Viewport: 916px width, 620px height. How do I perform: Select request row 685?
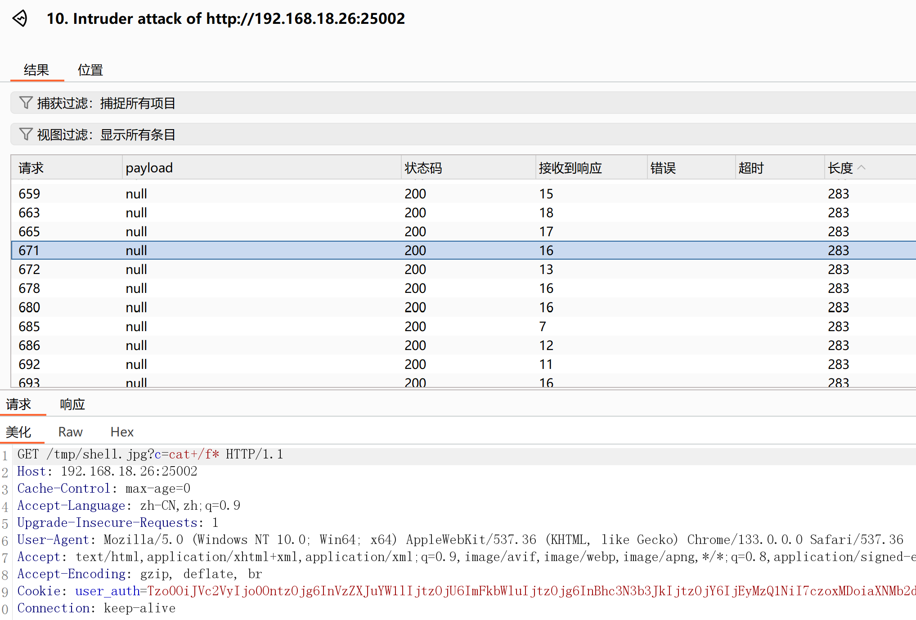pyautogui.click(x=29, y=326)
